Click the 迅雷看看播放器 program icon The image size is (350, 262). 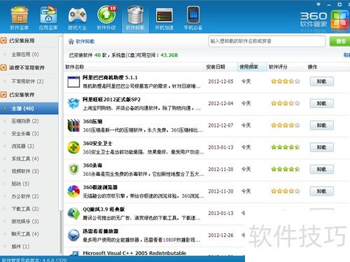tap(73, 235)
